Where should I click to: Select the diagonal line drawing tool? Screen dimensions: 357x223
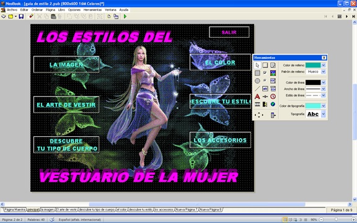click(257, 89)
